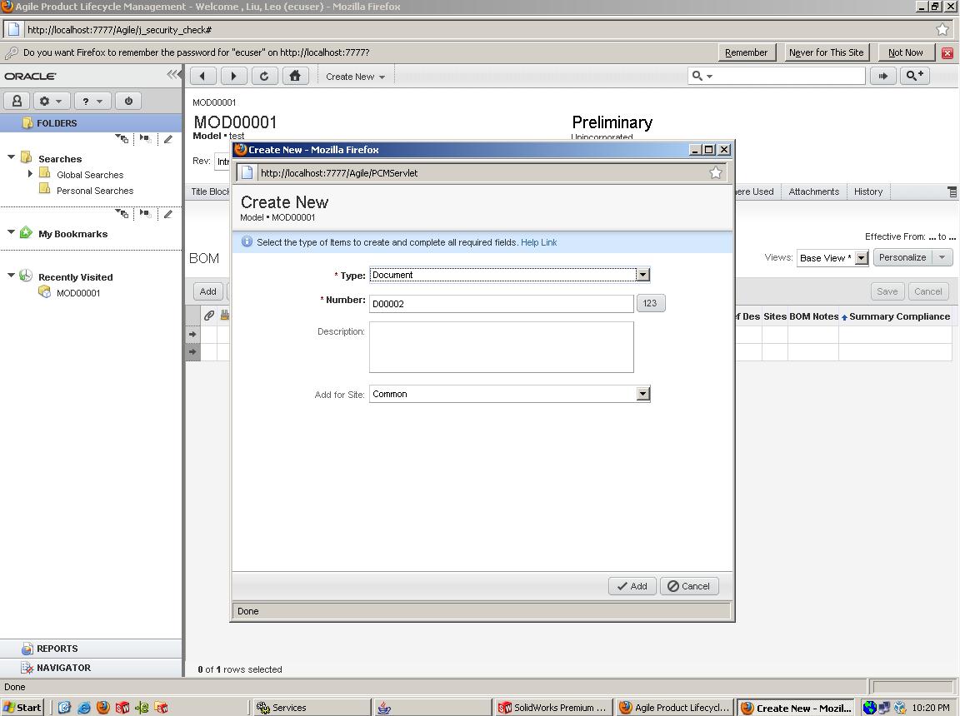Switch to the Title Block tab
The image size is (960, 716).
coord(210,191)
